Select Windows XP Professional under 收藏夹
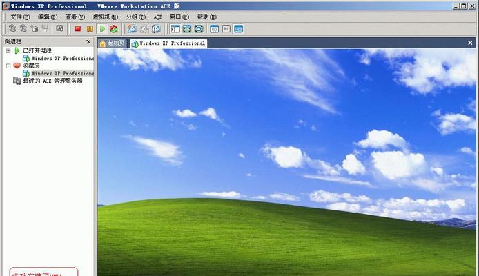Image resolution: width=479 pixels, height=276 pixels. coord(62,73)
